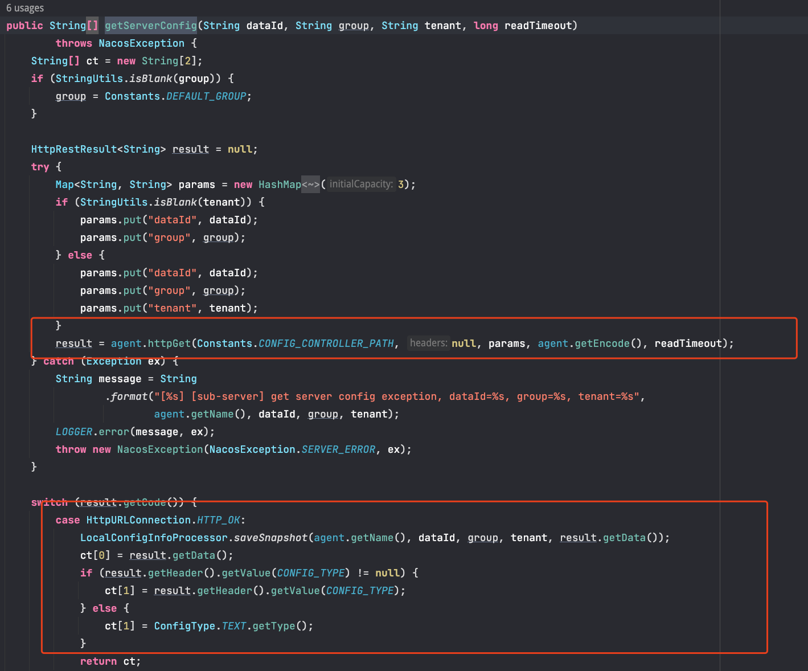The height and width of the screenshot is (671, 808).
Task: Click the return keyword before ct
Action: 99,661
